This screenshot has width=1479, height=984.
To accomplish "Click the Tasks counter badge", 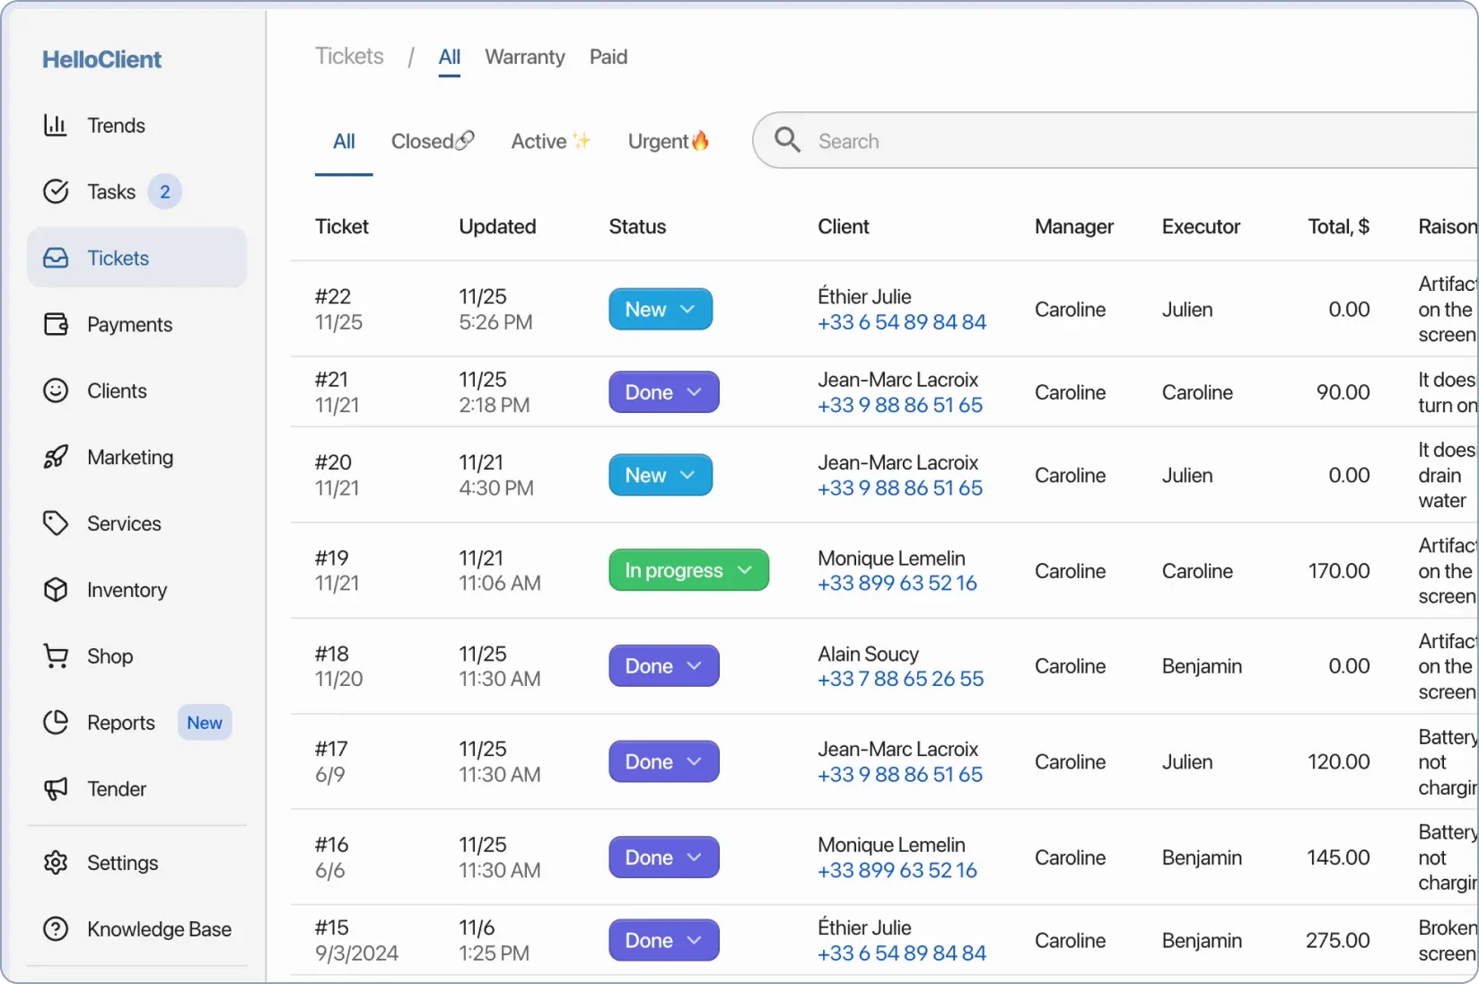I will [x=165, y=191].
